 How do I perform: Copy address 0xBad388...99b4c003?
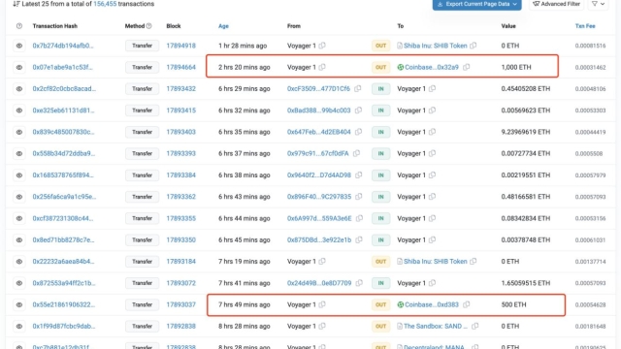tap(358, 111)
